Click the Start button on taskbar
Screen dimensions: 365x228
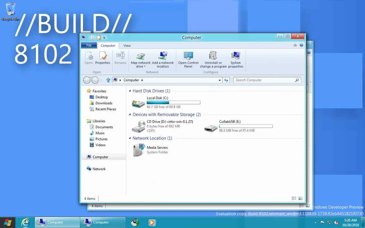pos(8,222)
